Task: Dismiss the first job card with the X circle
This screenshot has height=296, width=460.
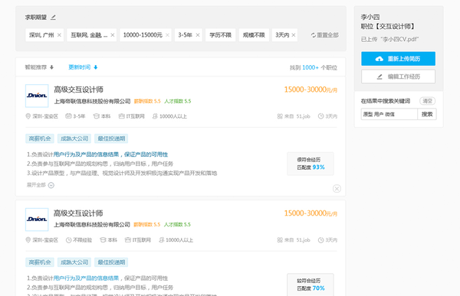Action: click(337, 189)
